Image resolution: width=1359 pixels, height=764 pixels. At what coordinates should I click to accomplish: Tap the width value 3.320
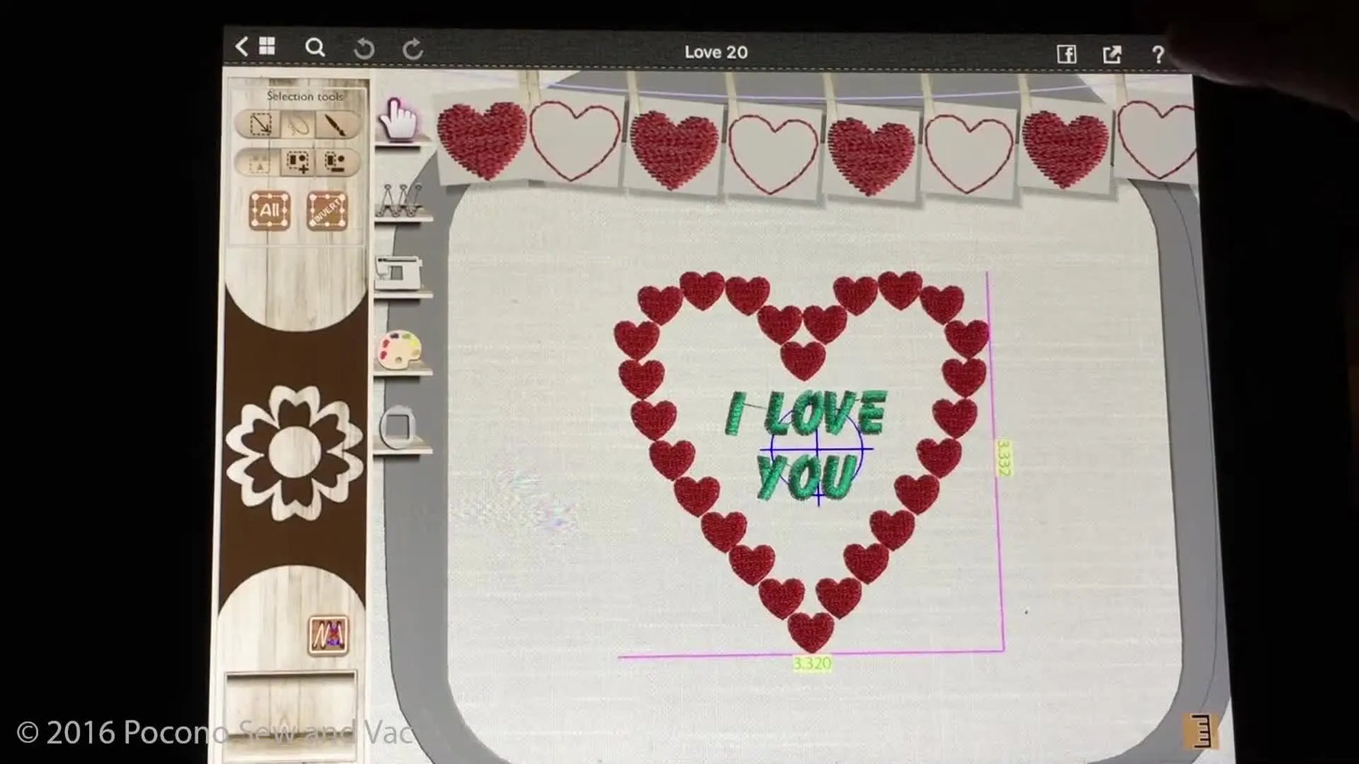point(812,664)
